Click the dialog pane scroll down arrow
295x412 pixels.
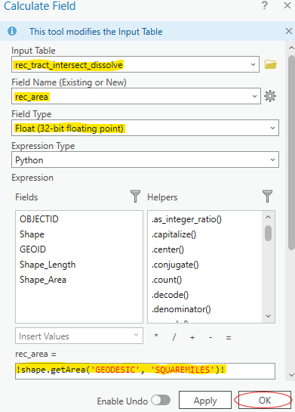[x=291, y=375]
